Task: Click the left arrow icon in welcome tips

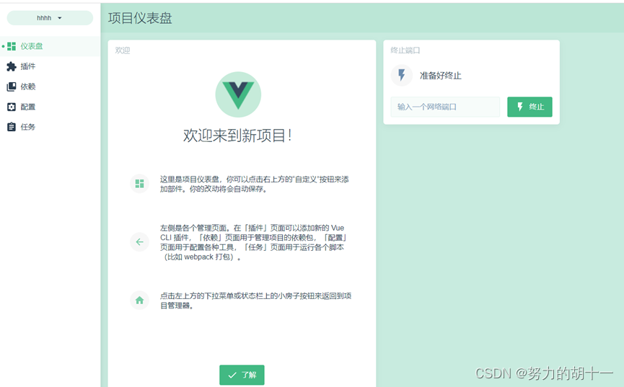Action: tap(140, 242)
